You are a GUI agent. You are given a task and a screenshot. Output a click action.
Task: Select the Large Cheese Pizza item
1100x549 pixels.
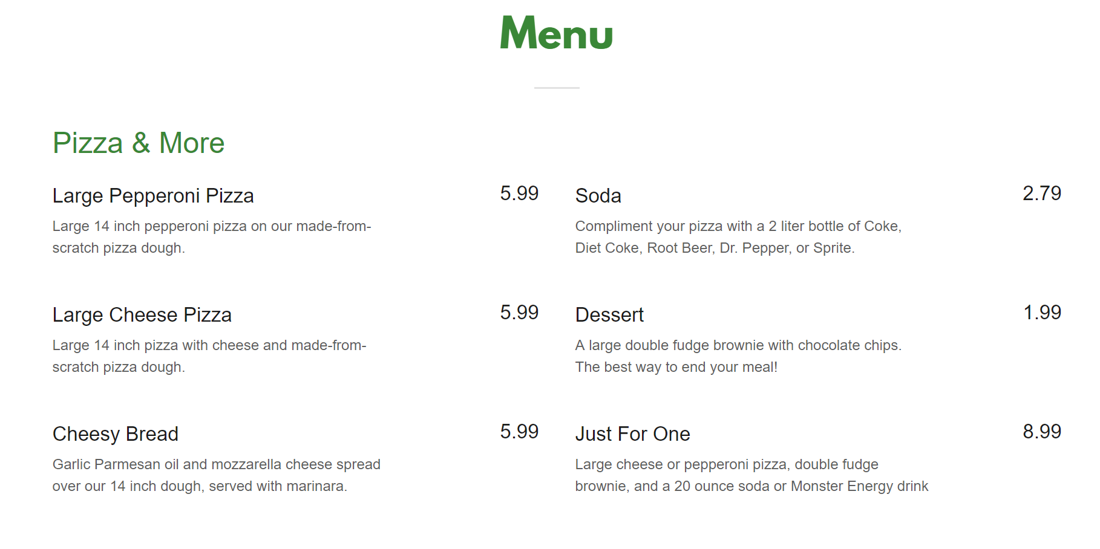(142, 315)
